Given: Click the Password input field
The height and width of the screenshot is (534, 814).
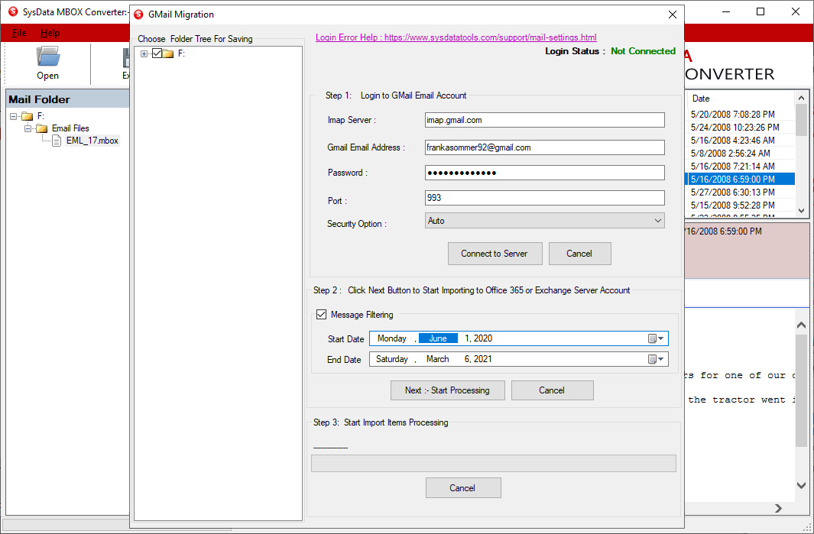Looking at the screenshot, I should [x=544, y=173].
